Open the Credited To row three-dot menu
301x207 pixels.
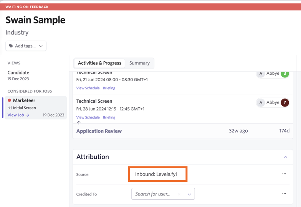284,193
